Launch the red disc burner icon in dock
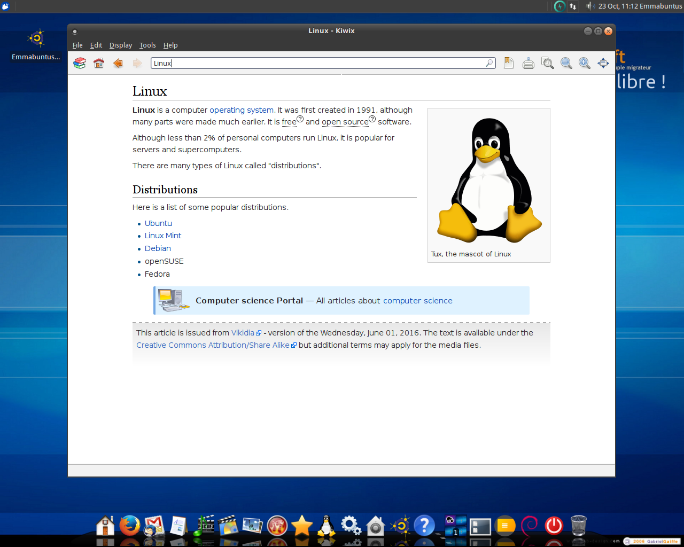The height and width of the screenshot is (547, 684). coord(277,526)
